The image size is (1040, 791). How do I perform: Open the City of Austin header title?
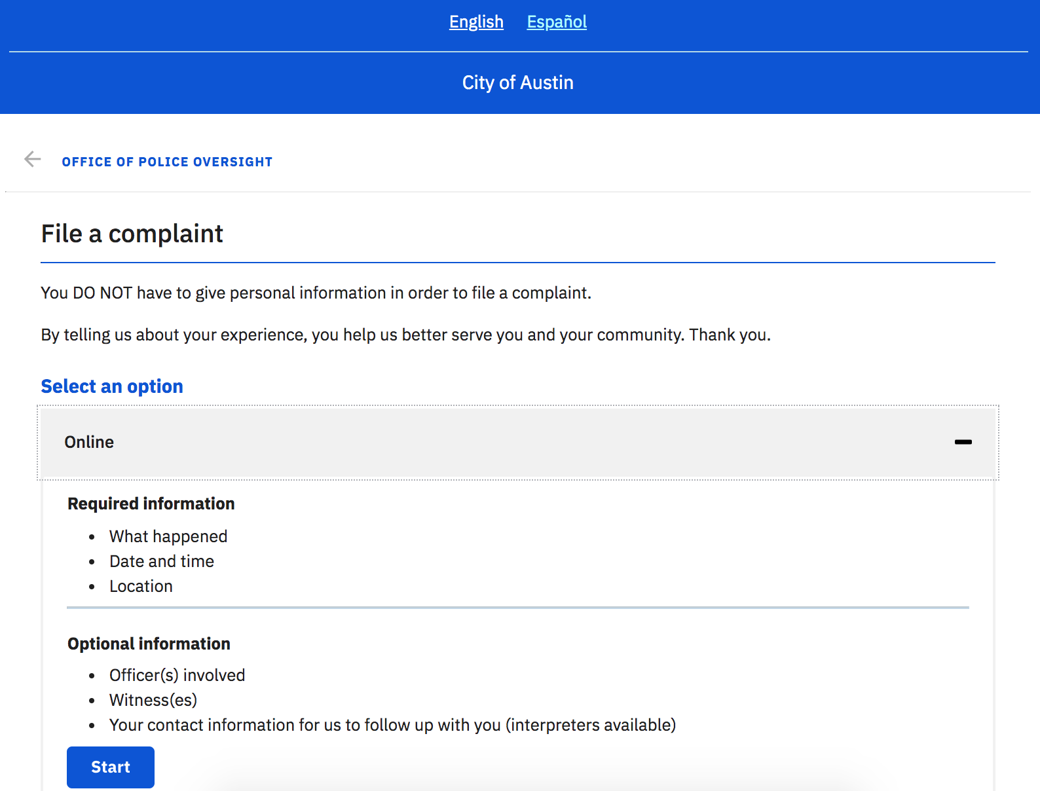click(x=517, y=83)
